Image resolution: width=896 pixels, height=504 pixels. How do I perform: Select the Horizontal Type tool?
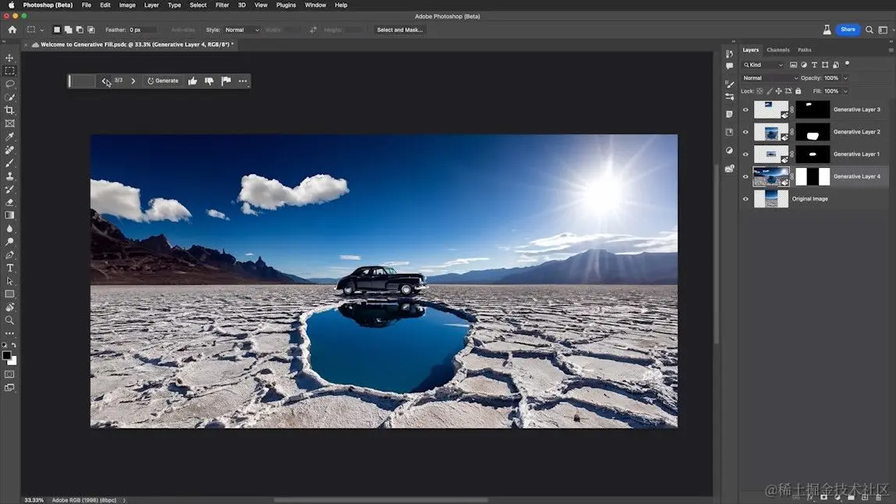[x=9, y=268]
